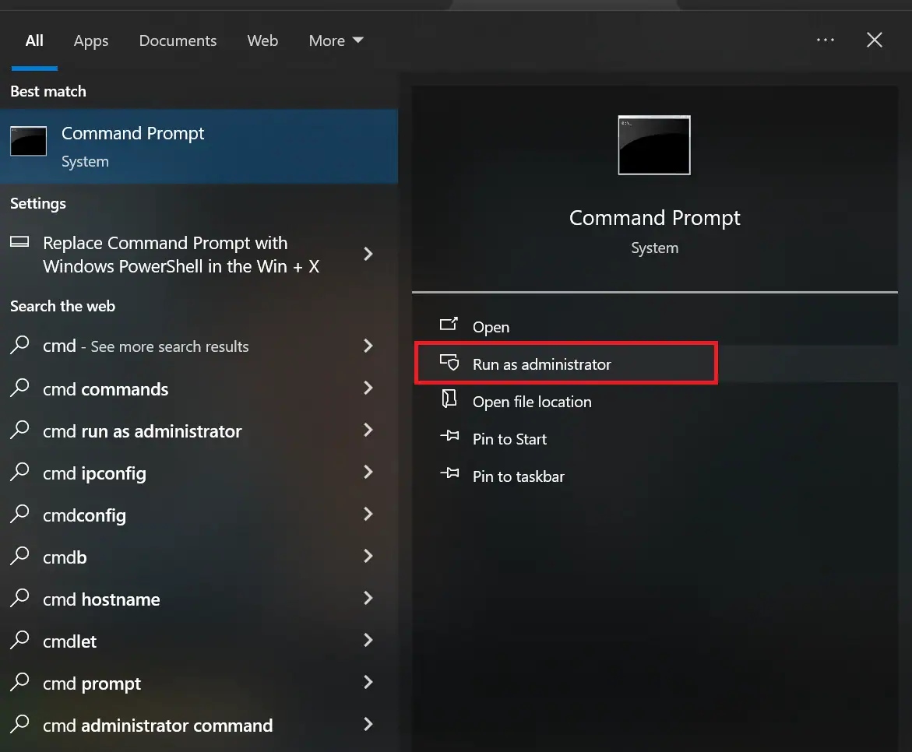Open the three-dots options menu
Image resolution: width=912 pixels, height=752 pixels.
(x=826, y=40)
